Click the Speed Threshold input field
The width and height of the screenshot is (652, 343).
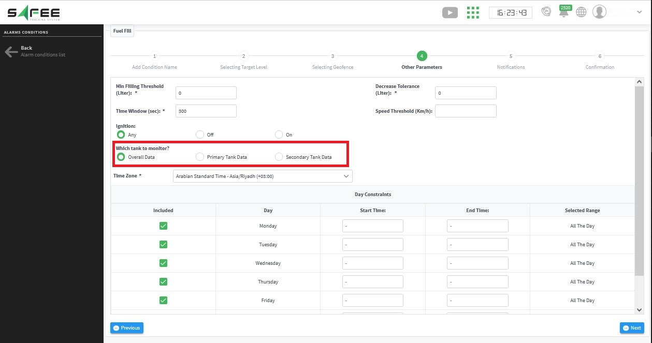click(x=466, y=111)
